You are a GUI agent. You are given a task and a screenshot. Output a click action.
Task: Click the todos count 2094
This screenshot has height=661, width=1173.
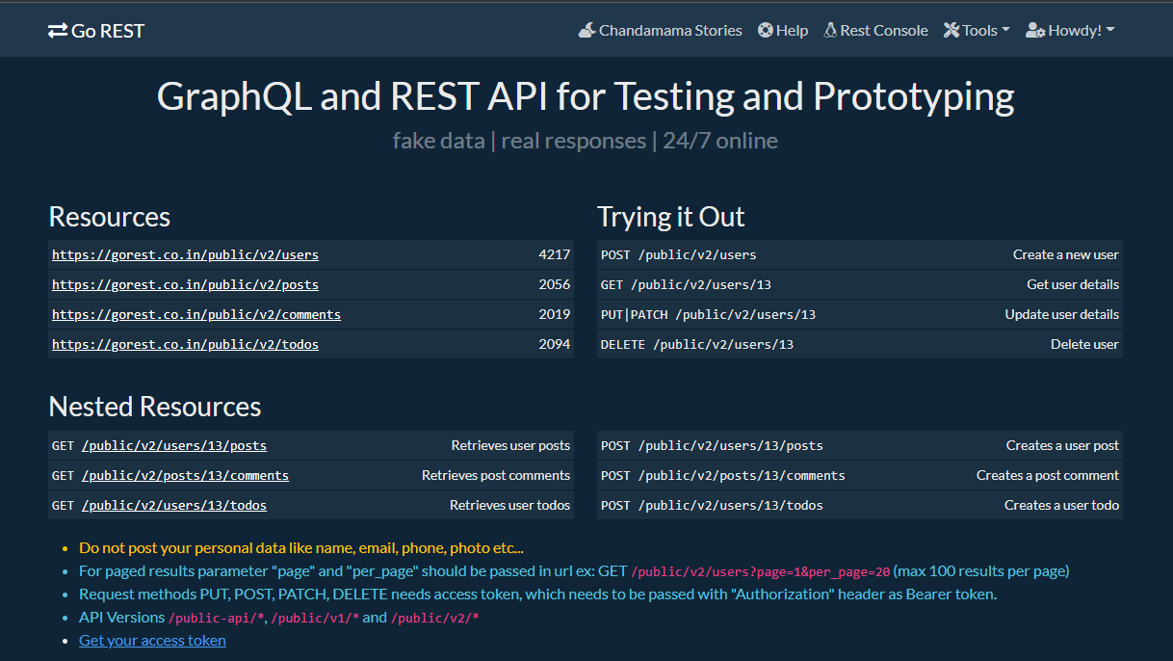(x=555, y=345)
